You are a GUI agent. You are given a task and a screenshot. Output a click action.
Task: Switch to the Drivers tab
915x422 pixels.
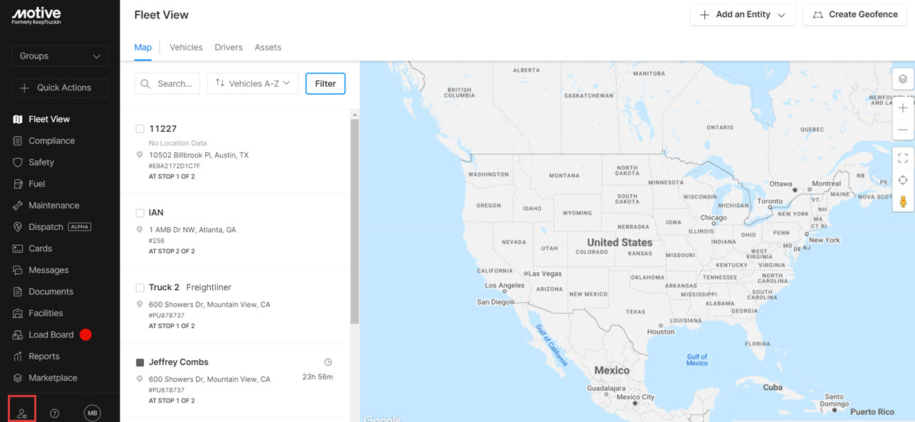point(228,47)
